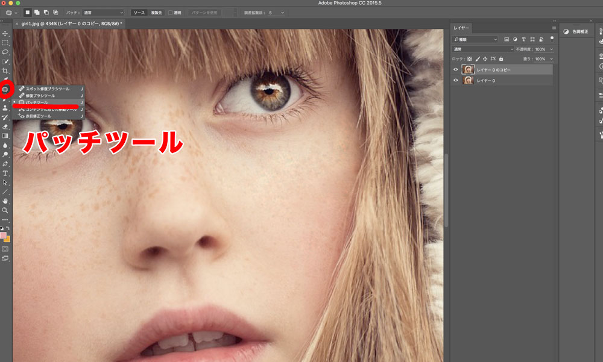This screenshot has width=603, height=362.
Task: Select the Move tool
Action: coord(5,34)
